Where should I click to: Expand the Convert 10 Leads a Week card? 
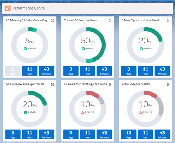pyautogui.click(x=110, y=21)
